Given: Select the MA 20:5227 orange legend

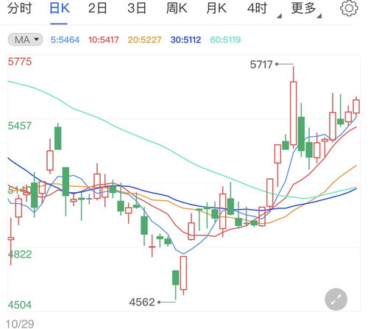Looking at the screenshot, I should tap(144, 40).
